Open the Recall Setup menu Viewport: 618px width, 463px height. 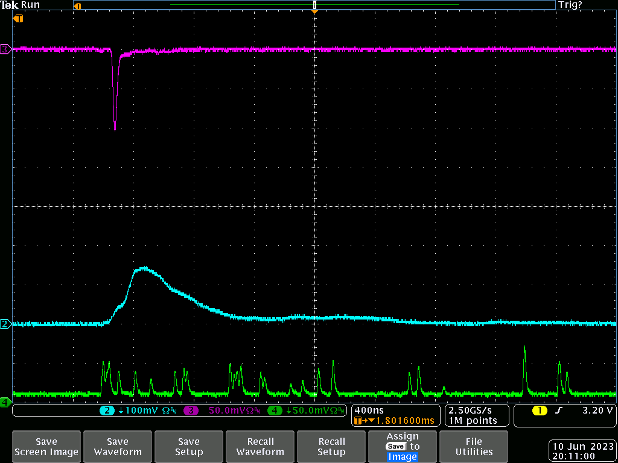(x=331, y=447)
